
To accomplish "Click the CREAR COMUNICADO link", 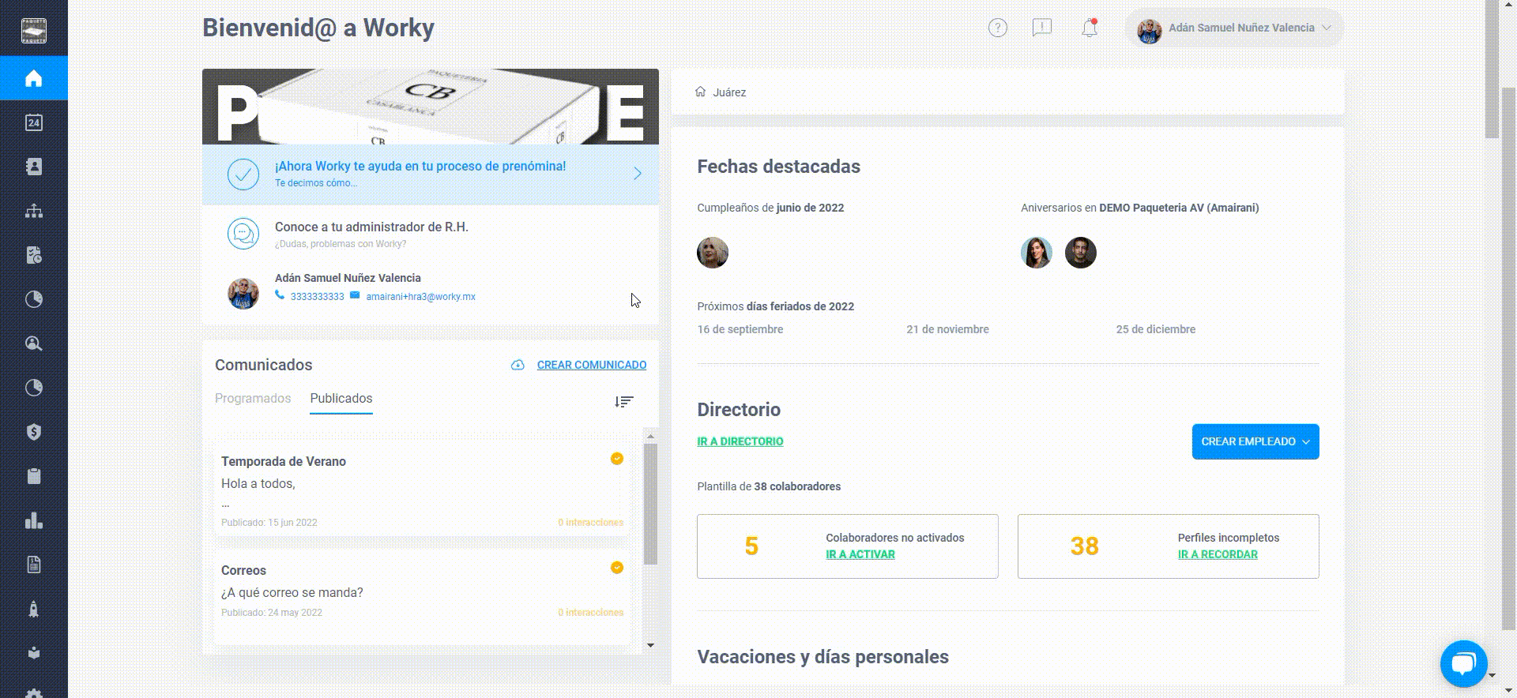I will point(592,365).
